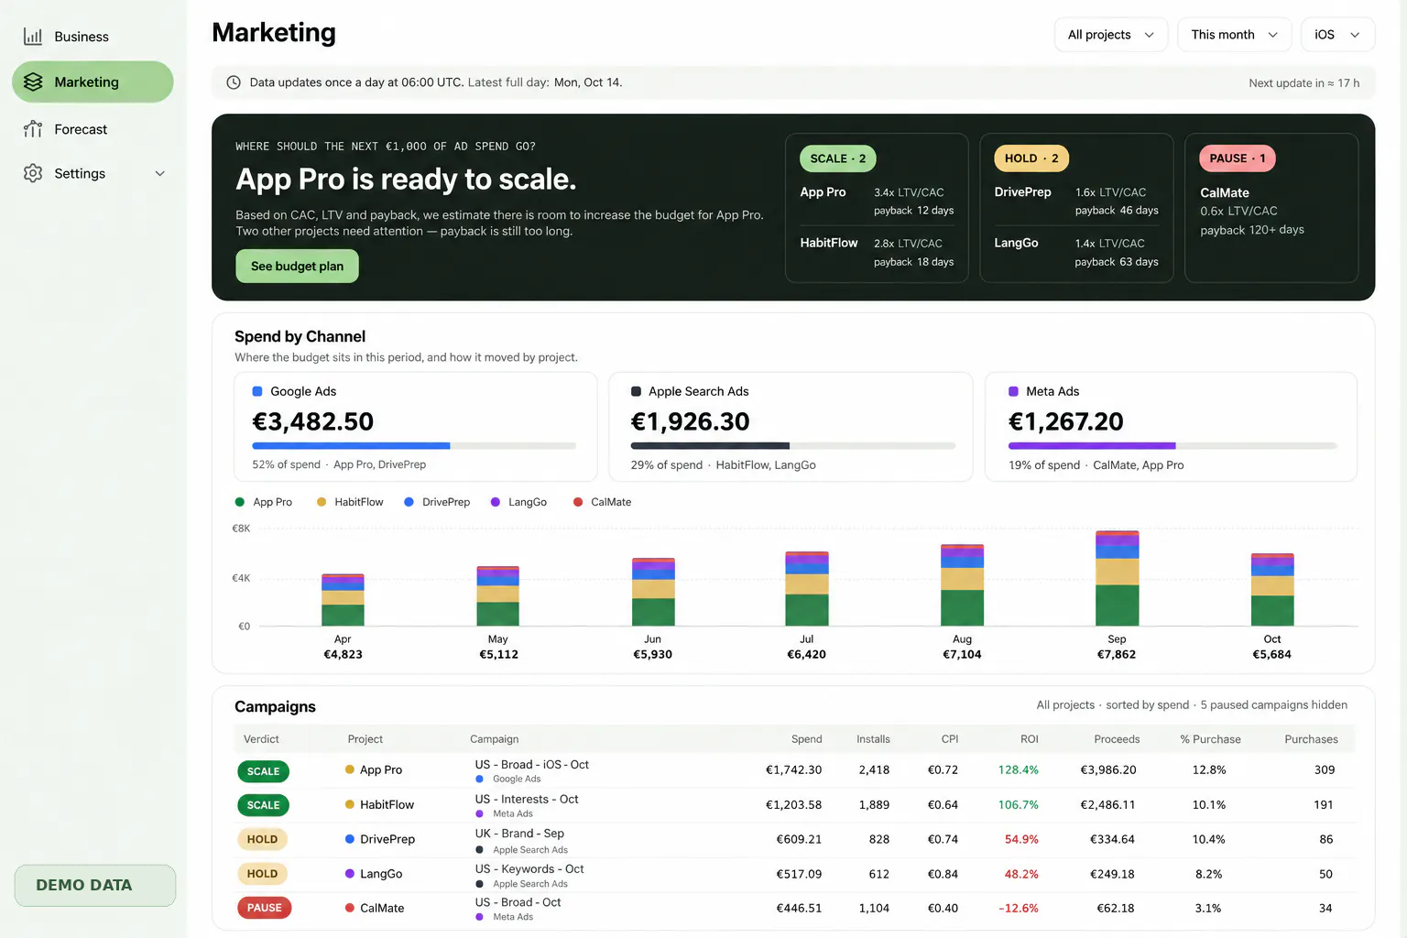Click the '5 paused campaigns hidden' text
Screen dimensions: 1407x938
(1273, 705)
